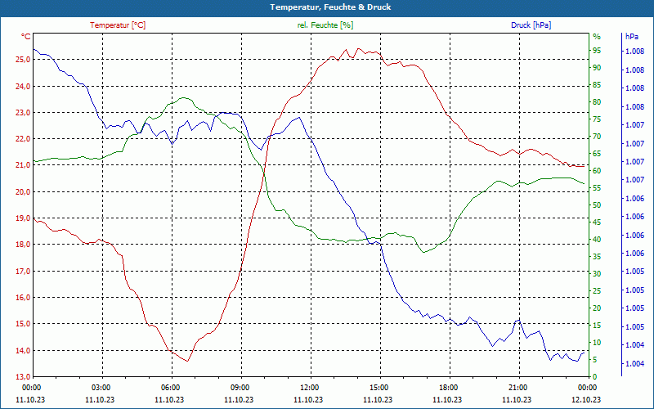Click the '70' humidity axis value
Screen dimensions: 654x409
pos(597,137)
